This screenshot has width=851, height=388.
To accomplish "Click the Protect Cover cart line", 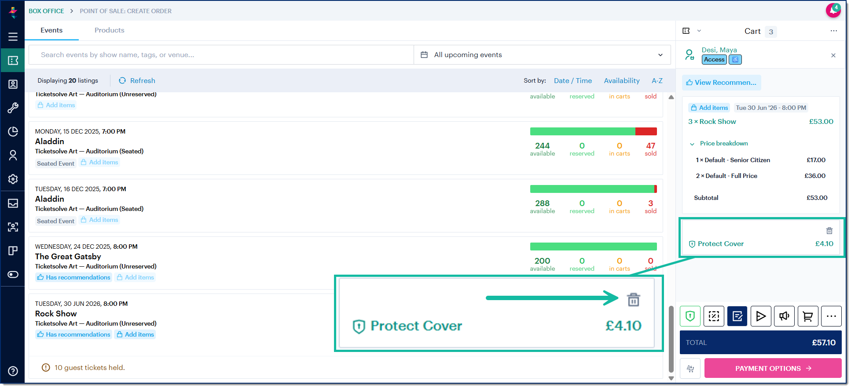I will (x=761, y=244).
